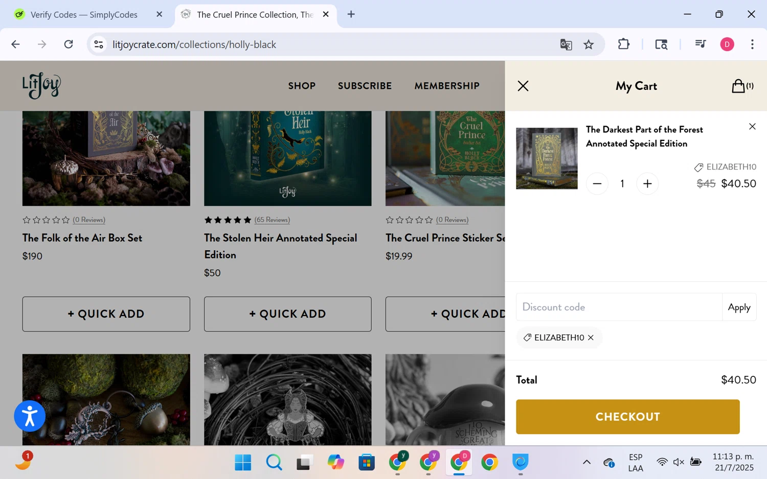The width and height of the screenshot is (767, 479).
Task: Remove The Darkest Part of the Forest from cart
Action: (752, 127)
